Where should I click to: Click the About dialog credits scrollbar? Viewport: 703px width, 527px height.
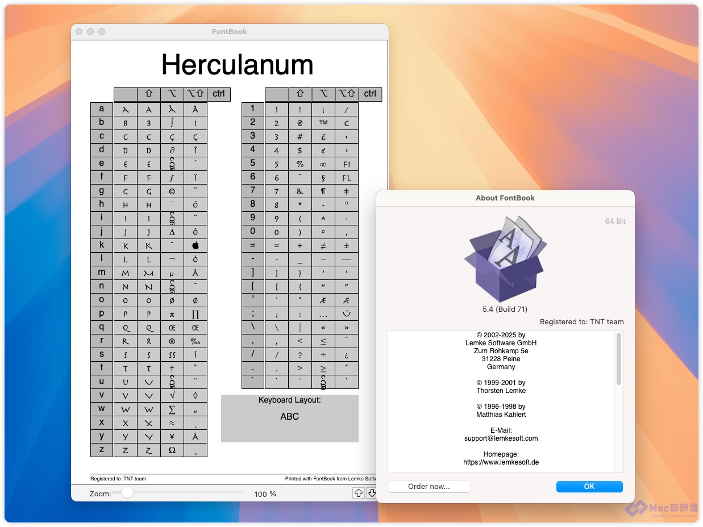coord(619,359)
